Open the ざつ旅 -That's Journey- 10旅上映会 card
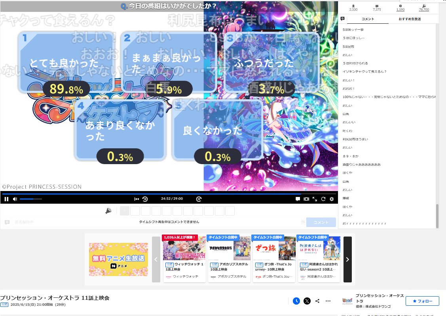Image resolution: width=446 pixels, height=316 pixels. pyautogui.click(x=274, y=259)
